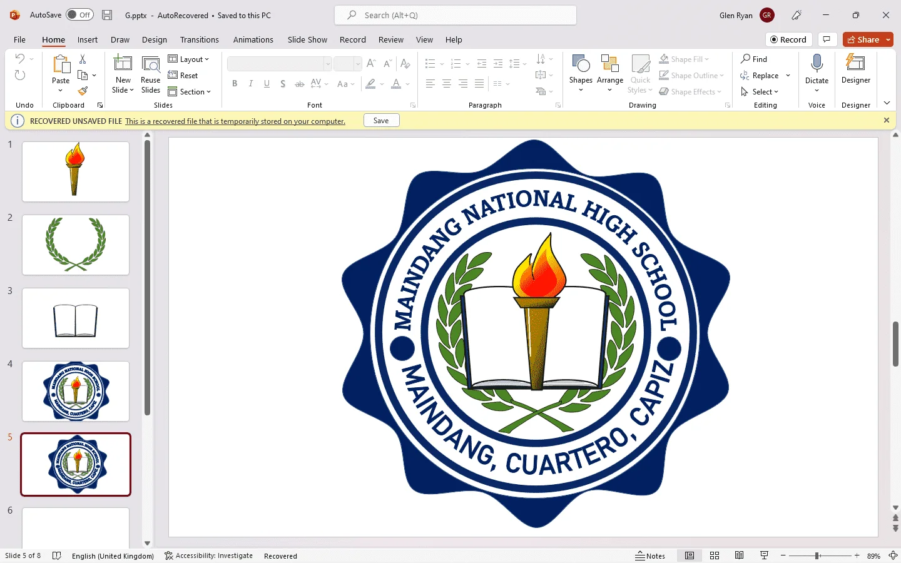Justify the paragraph text
This screenshot has height=563, width=901.
pos(479,84)
